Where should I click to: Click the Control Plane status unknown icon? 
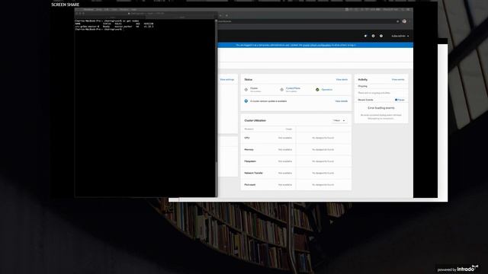[x=281, y=90]
